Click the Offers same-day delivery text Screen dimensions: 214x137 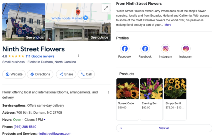click(46, 105)
